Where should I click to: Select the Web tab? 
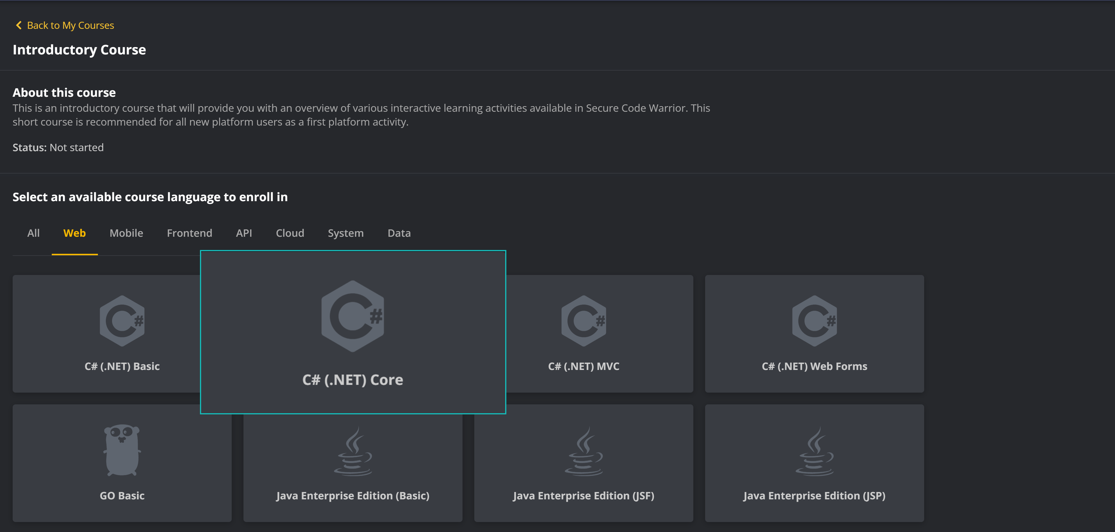pyautogui.click(x=74, y=233)
